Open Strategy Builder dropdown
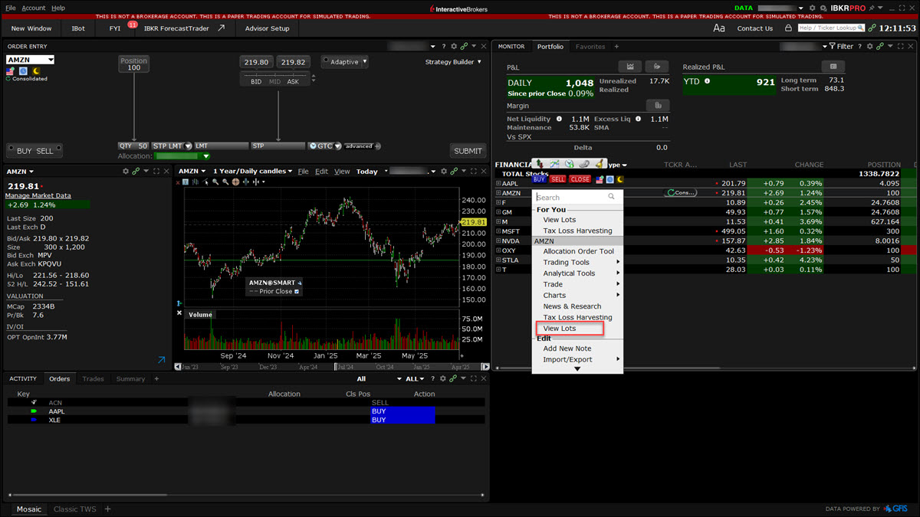The width and height of the screenshot is (920, 517). click(453, 62)
